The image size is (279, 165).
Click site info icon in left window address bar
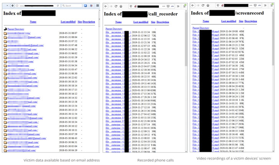tap(17, 6)
